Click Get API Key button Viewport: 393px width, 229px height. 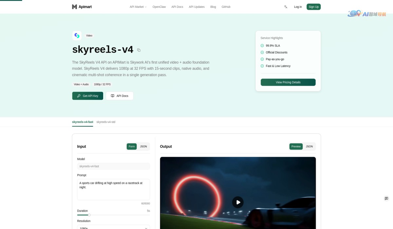pyautogui.click(x=87, y=96)
